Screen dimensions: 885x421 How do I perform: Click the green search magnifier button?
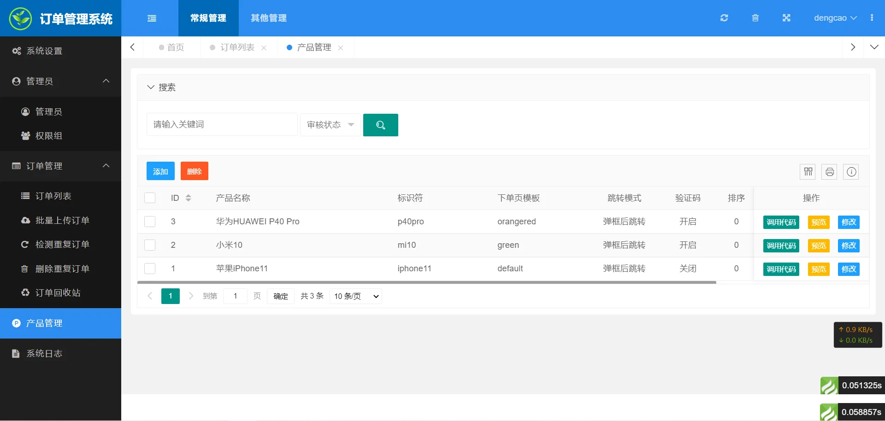point(380,125)
